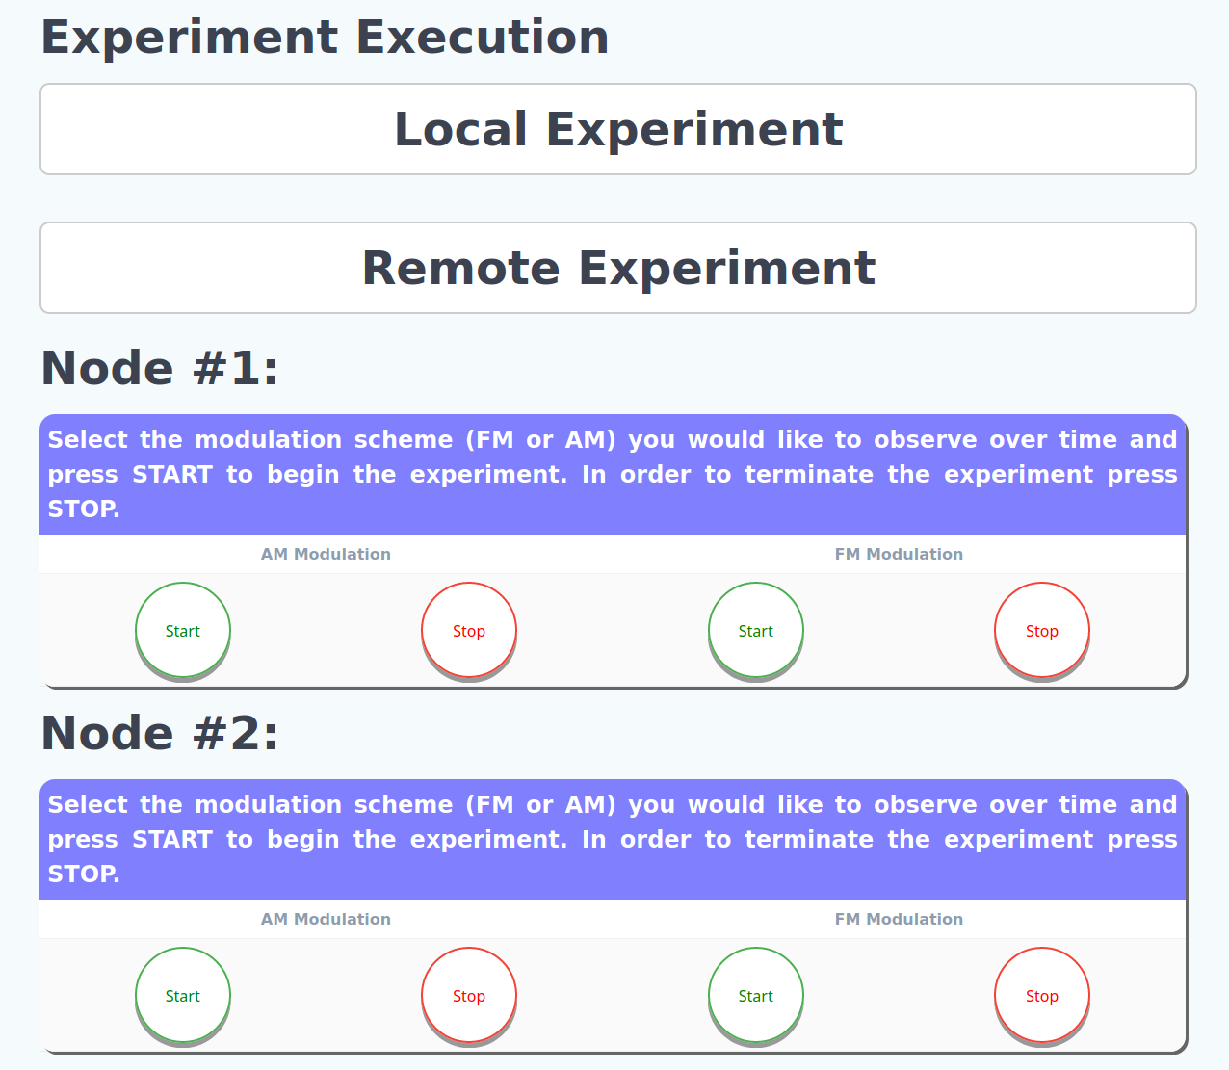
Task: Open the Remote Experiment section
Action: coord(616,268)
